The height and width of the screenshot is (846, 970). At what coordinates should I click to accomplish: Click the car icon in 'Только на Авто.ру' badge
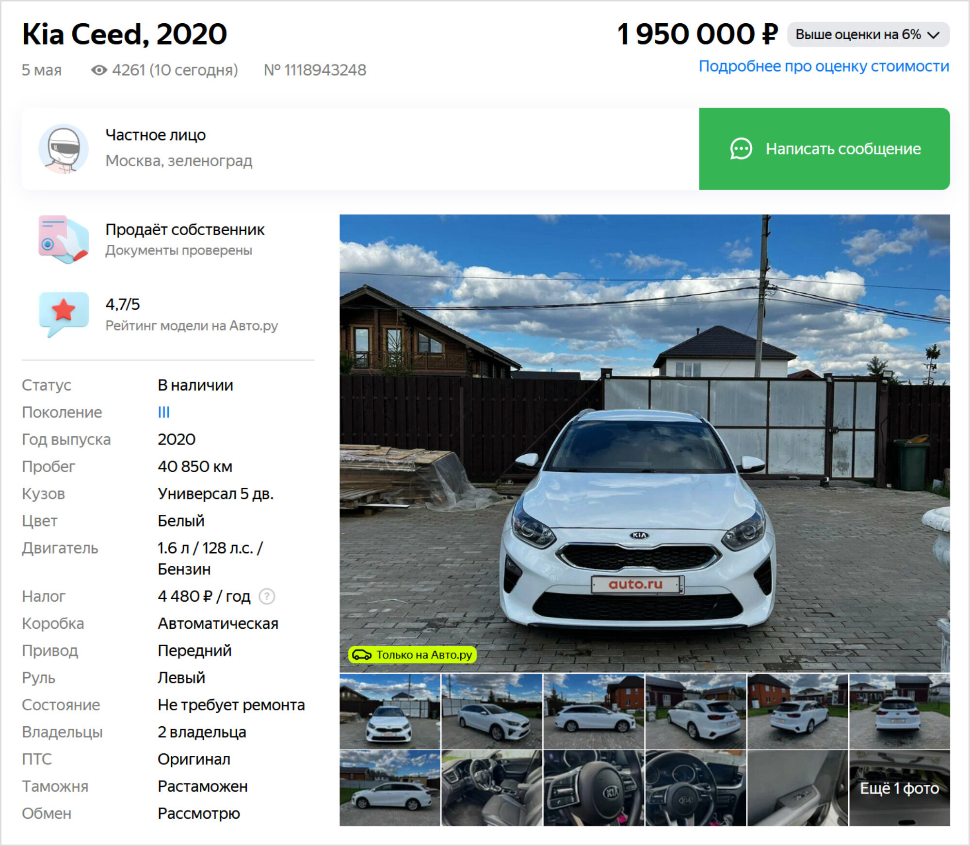[x=362, y=655]
